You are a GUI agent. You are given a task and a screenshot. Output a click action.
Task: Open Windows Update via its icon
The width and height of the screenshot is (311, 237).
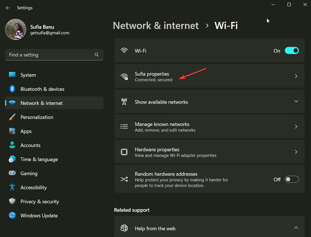click(x=12, y=215)
